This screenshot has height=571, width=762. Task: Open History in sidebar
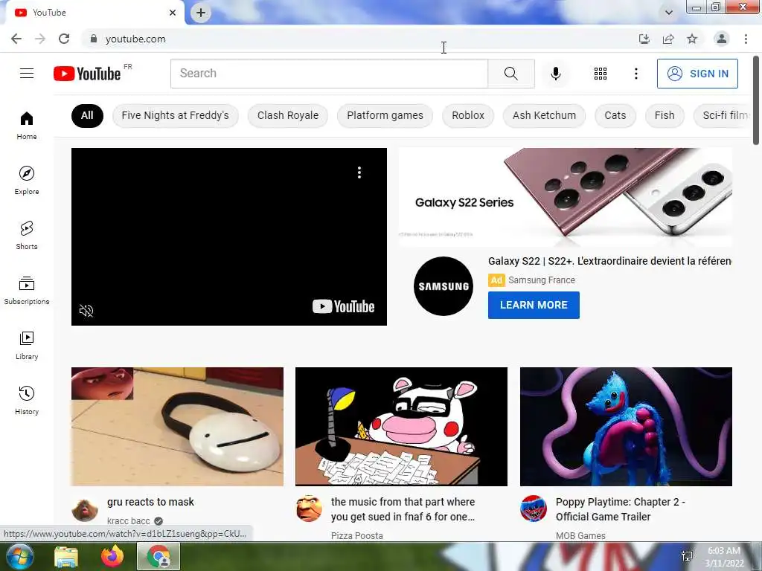27,400
